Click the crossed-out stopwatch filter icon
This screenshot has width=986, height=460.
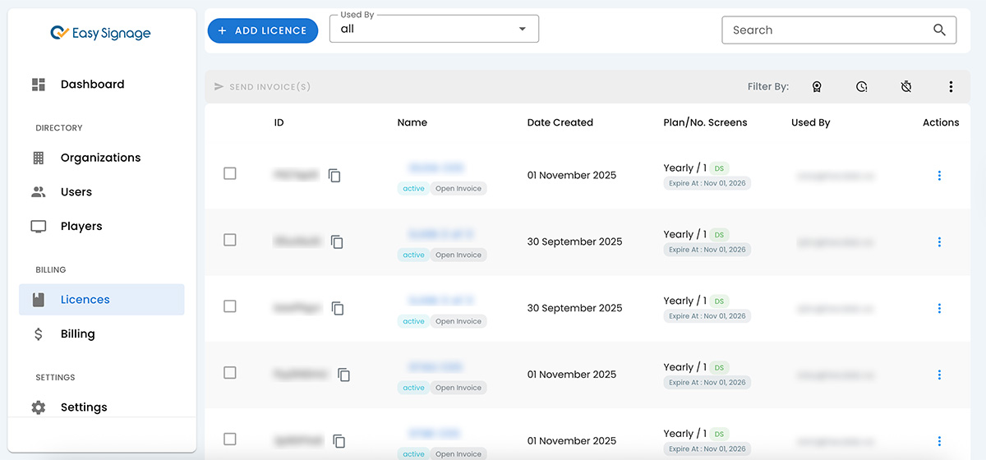coord(905,87)
